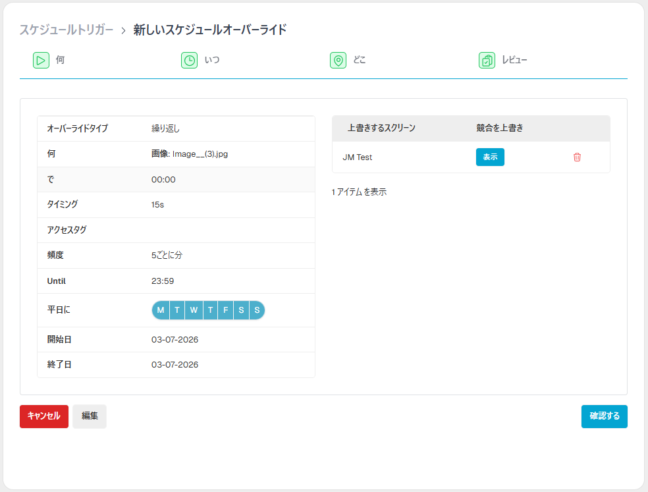The image size is (648, 492).
Task: Click the オーバーライドタイプ label
Action: (x=77, y=128)
